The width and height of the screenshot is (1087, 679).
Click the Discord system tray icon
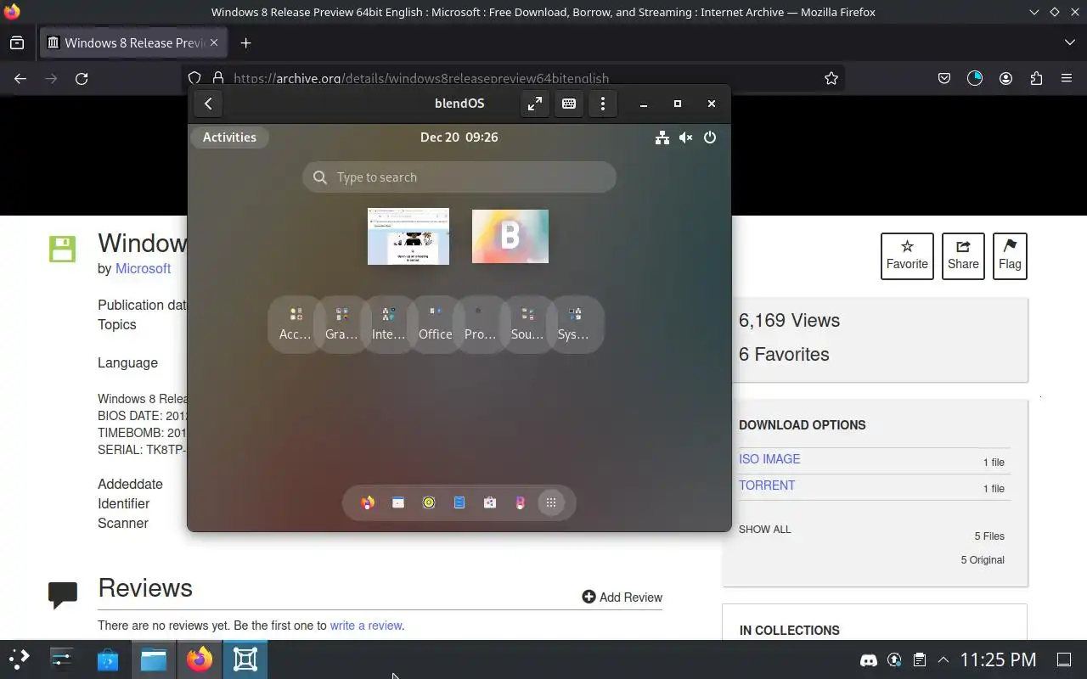[869, 659]
